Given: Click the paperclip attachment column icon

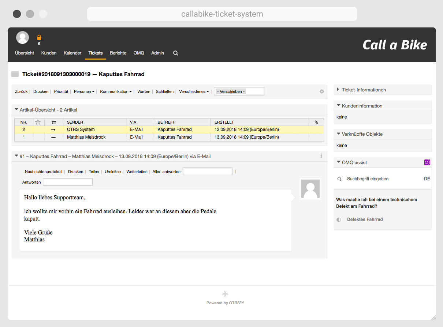Looking at the screenshot, I should (316, 122).
